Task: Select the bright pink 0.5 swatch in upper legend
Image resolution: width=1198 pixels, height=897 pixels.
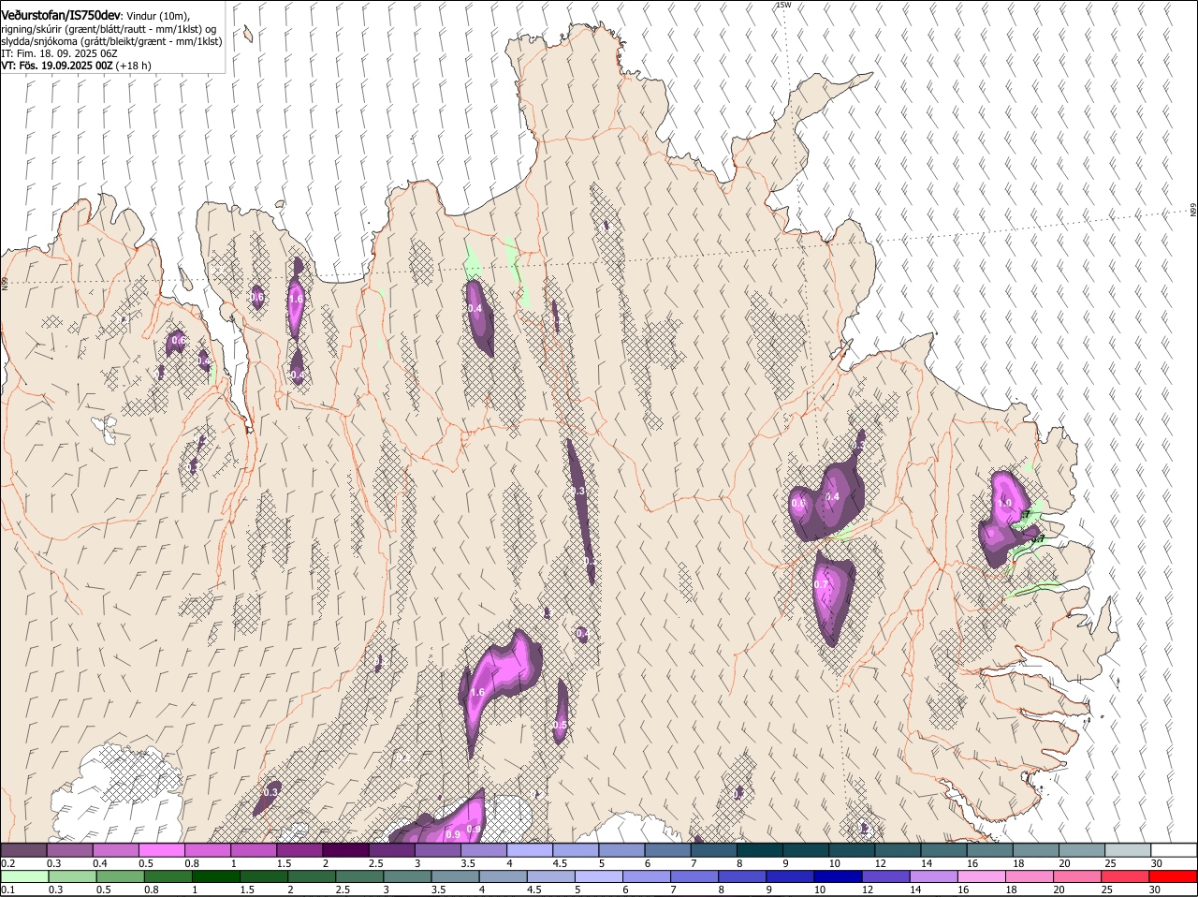Action: click(161, 849)
